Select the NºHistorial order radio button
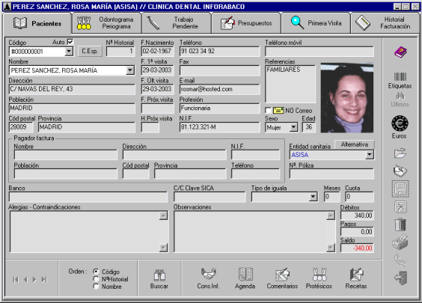Viewport: 422px width, 303px height. (x=96, y=279)
